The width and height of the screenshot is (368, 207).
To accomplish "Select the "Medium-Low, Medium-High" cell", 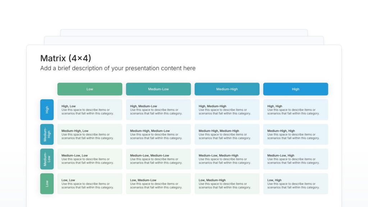I will (x=227, y=159).
